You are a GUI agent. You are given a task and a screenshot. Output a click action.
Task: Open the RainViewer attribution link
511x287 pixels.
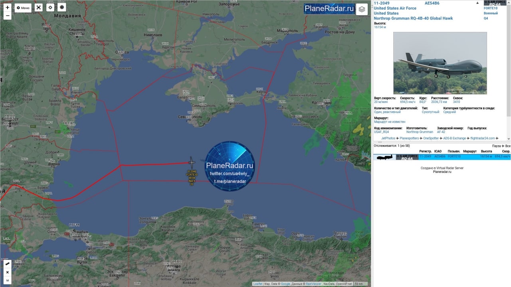click(x=313, y=284)
